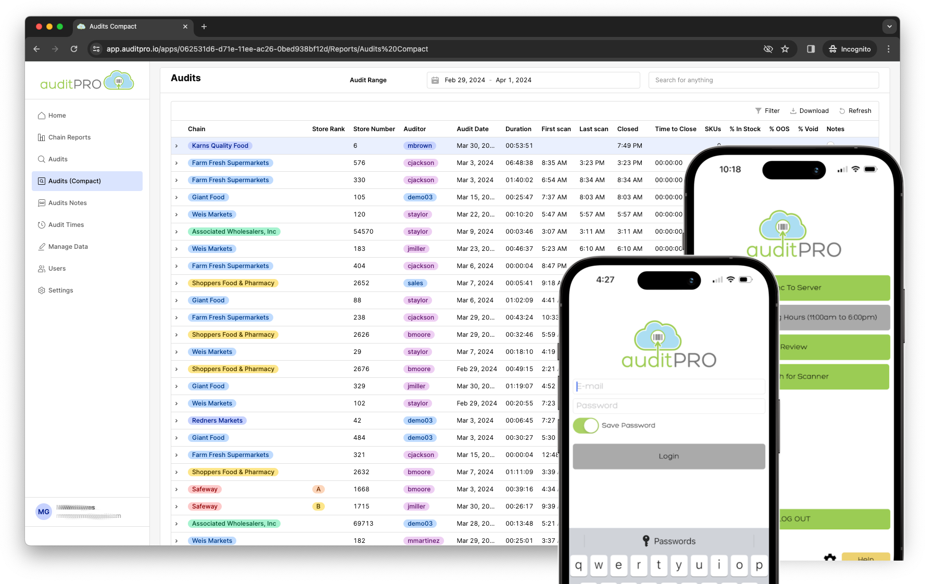Expand the Shoppers Food store 2652 row

pos(177,283)
